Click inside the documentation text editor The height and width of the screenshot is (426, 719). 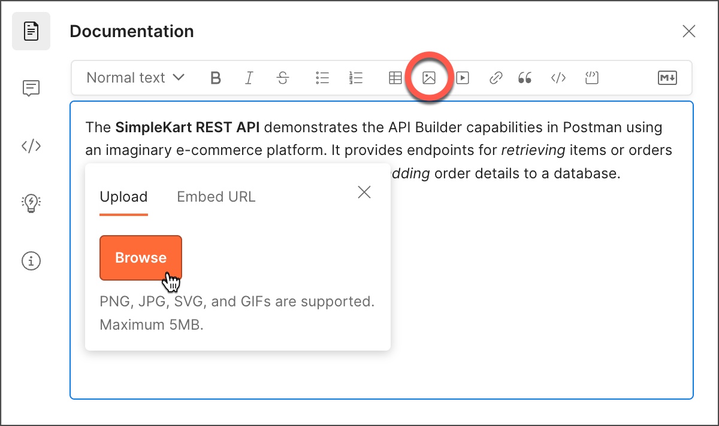click(539, 299)
